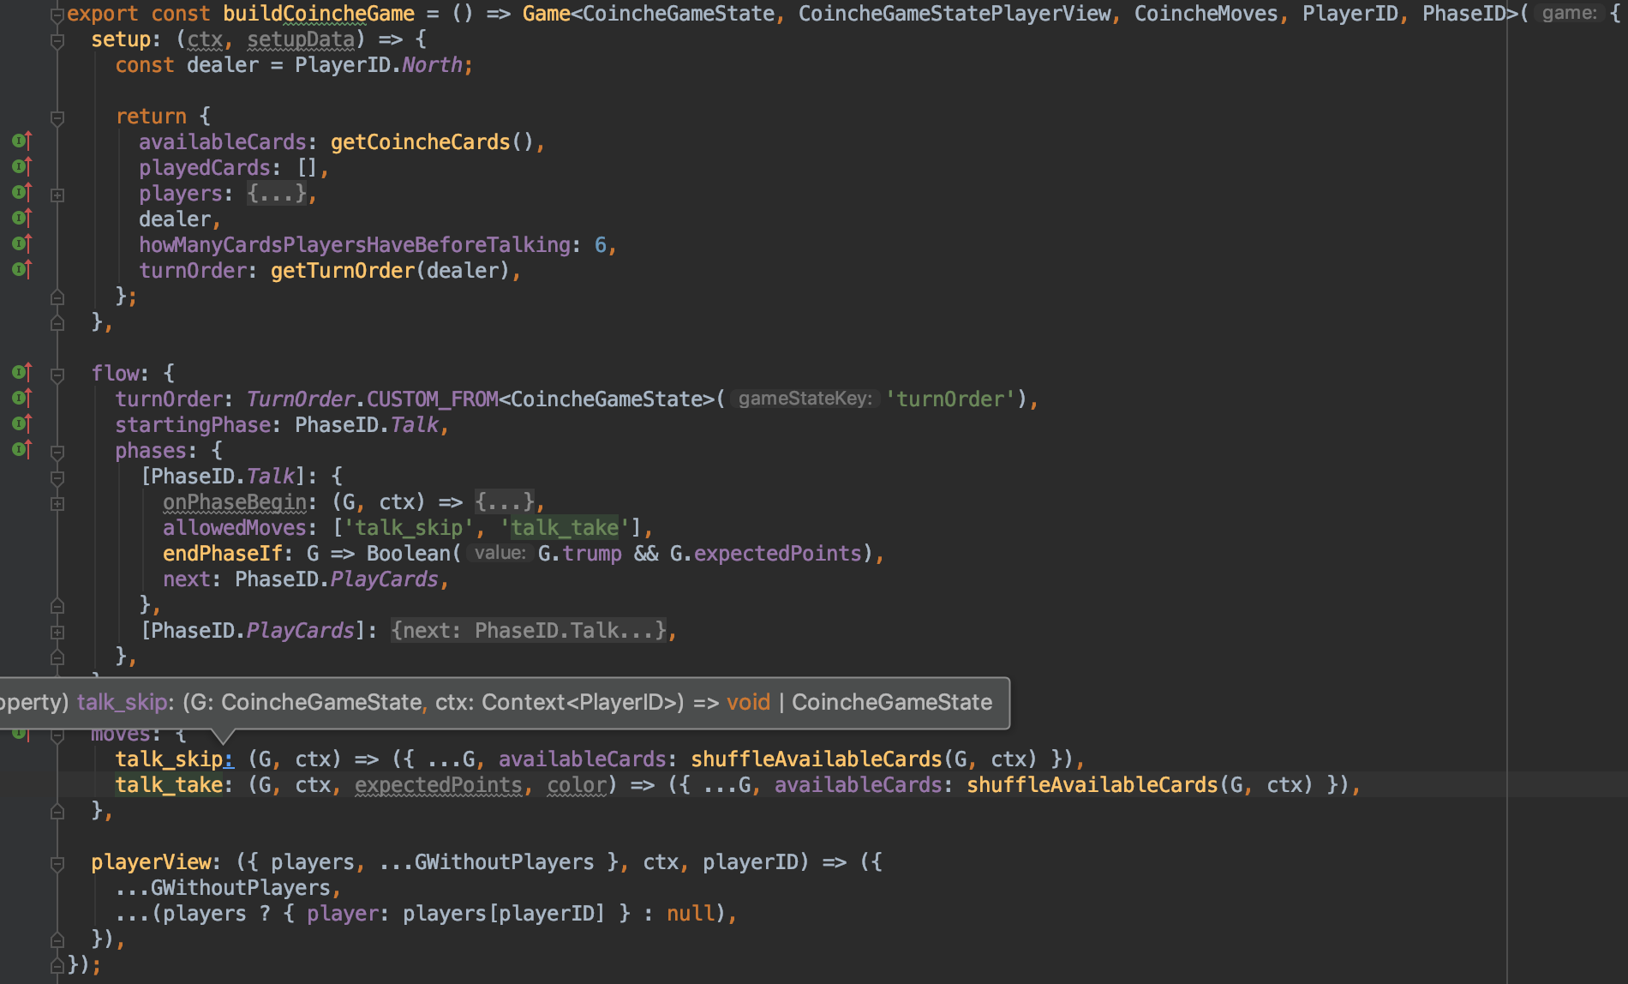The height and width of the screenshot is (984, 1628).
Task: Click G.expectedPoints in the Boolean call
Action: (x=765, y=554)
